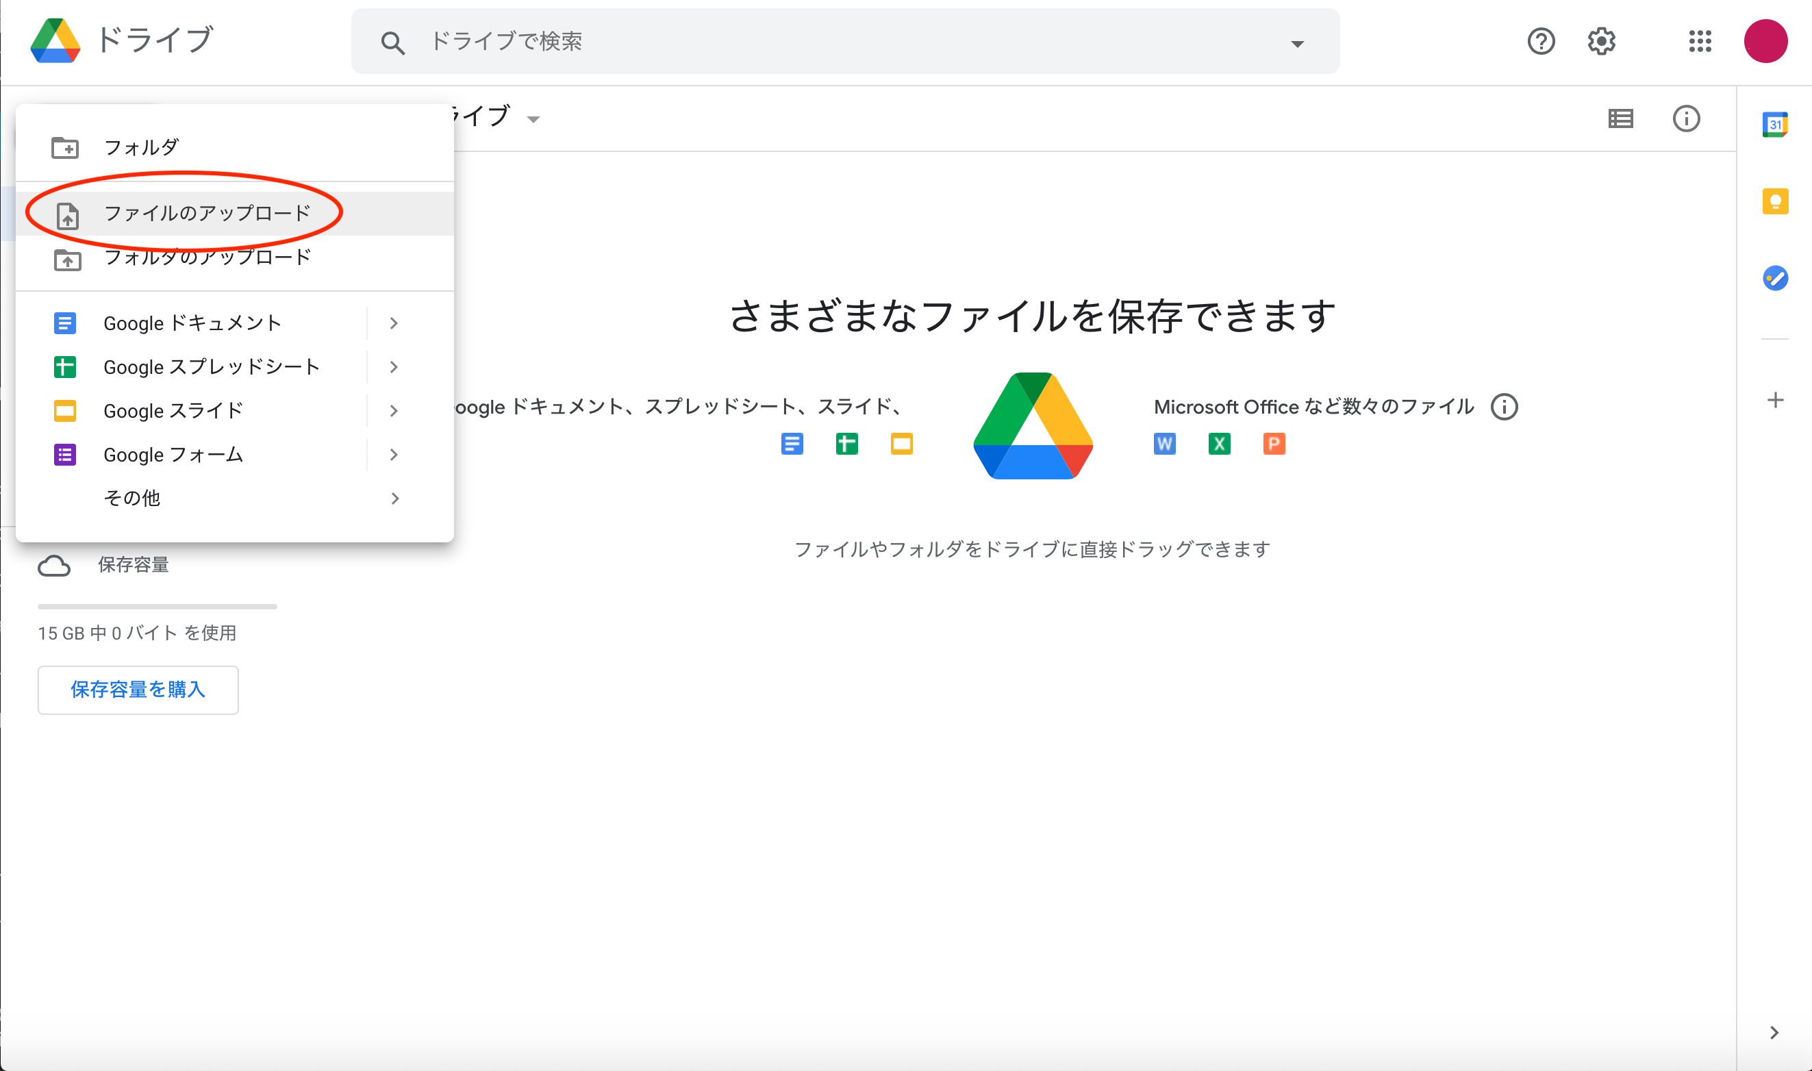
Task: Click the plus add-ons icon
Action: 1774,400
